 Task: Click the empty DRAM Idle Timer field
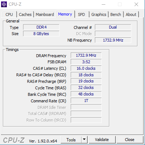[x=86, y=107]
